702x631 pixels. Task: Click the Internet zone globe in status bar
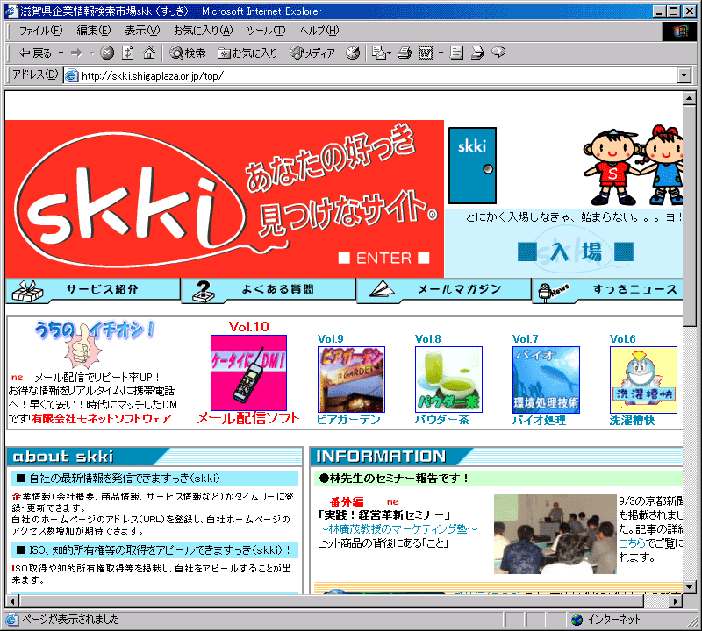click(577, 620)
